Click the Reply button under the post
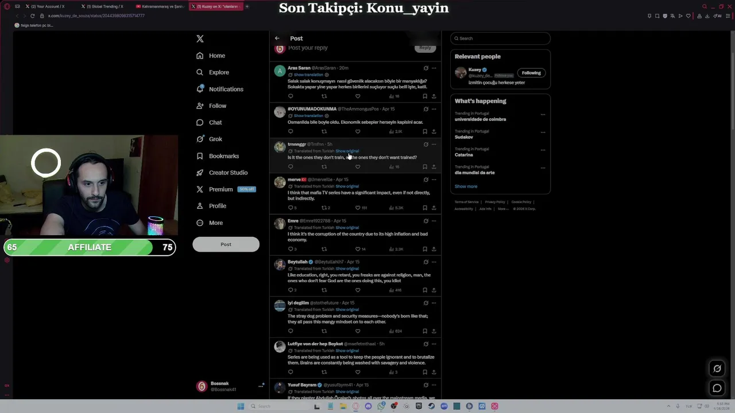735x413 pixels. click(425, 48)
